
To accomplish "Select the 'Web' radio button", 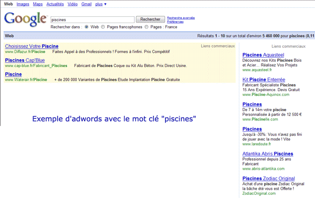I will pyautogui.click(x=87, y=27).
